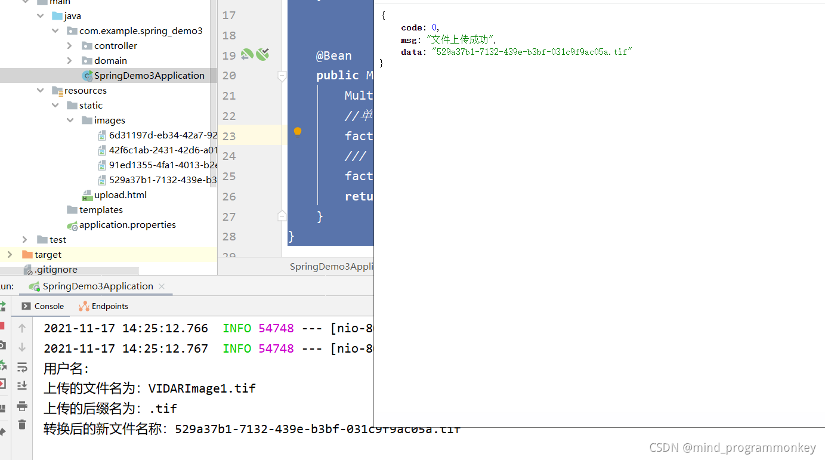Select the domain package
This screenshot has height=460, width=825.
(104, 60)
